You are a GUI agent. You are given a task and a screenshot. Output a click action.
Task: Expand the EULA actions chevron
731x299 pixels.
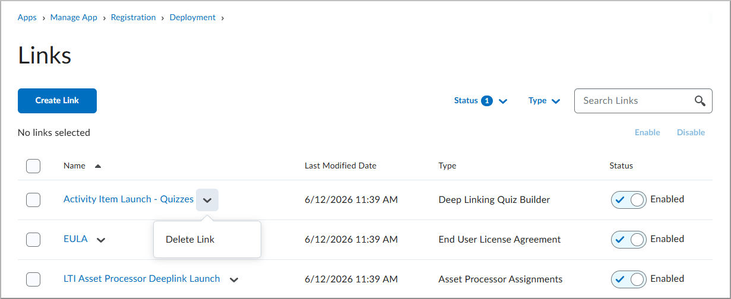[x=101, y=240]
